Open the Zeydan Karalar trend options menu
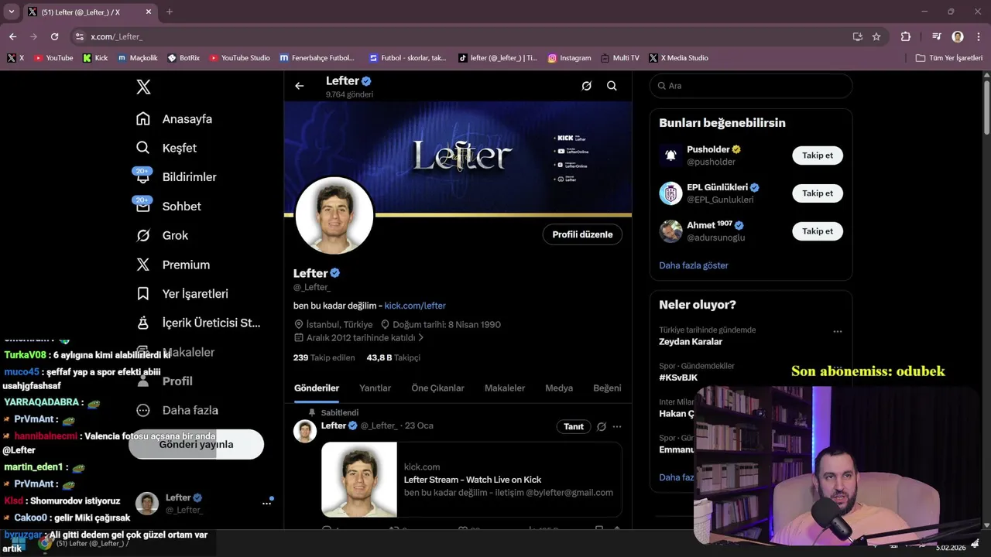 click(837, 331)
